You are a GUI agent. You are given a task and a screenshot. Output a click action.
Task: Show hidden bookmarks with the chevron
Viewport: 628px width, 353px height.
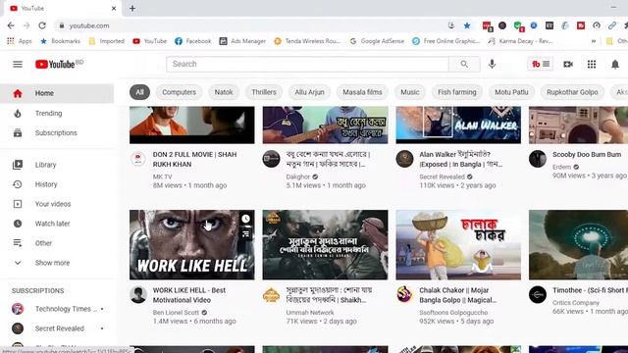pyautogui.click(x=594, y=41)
